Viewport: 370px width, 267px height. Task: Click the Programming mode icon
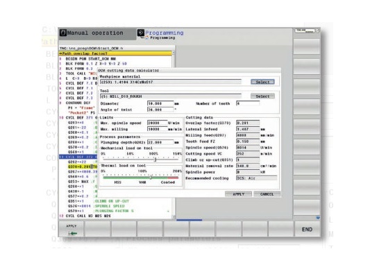141,33
